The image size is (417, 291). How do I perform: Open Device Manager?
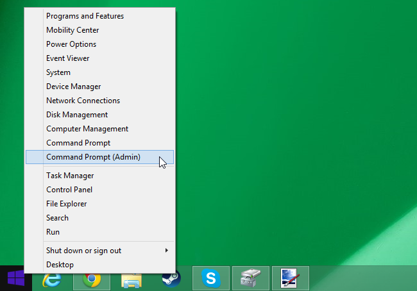pos(99,87)
